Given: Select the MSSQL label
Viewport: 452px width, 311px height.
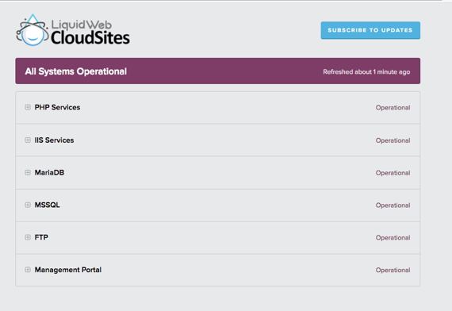Looking at the screenshot, I should pyautogui.click(x=48, y=205).
